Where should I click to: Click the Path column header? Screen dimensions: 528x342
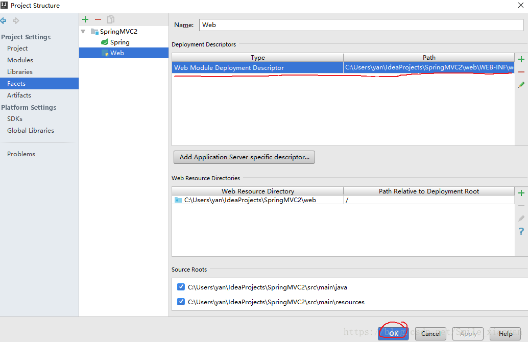(429, 57)
